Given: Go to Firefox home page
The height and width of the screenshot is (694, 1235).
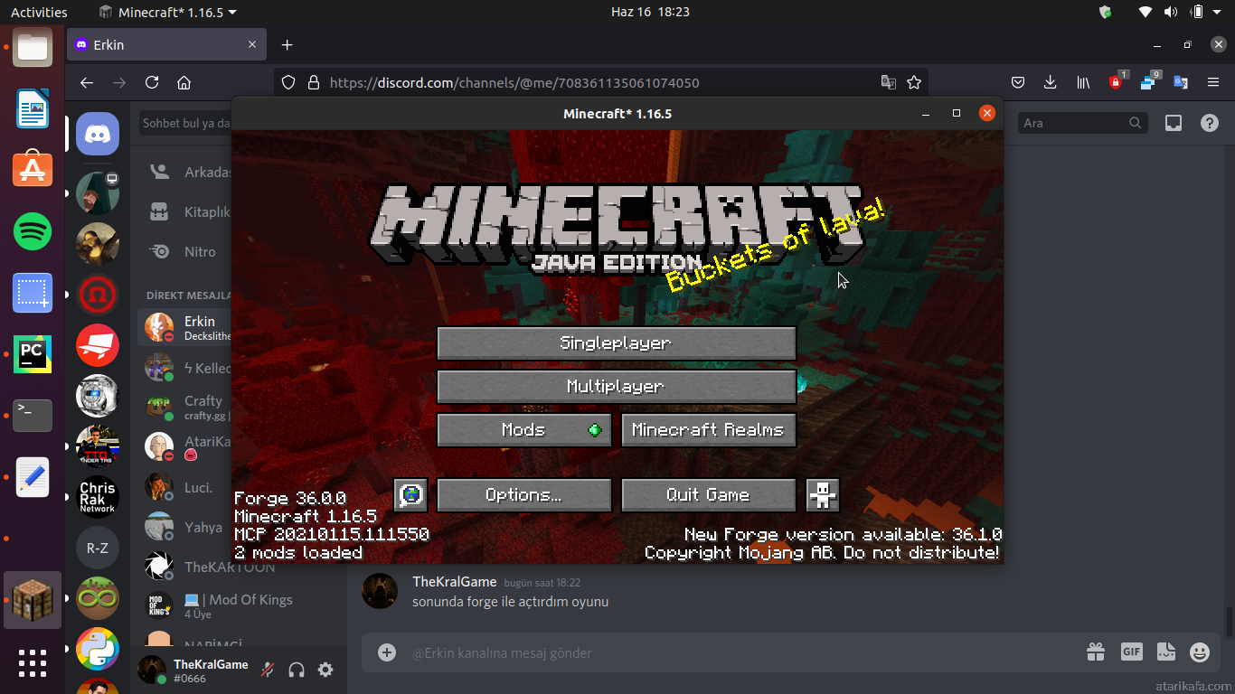Looking at the screenshot, I should (x=184, y=82).
